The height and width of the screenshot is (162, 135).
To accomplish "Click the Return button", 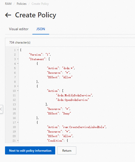I will click(x=67, y=150).
